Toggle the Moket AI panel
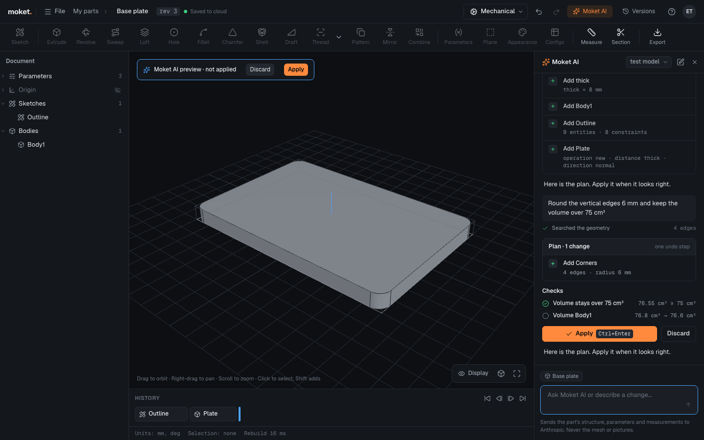The height and width of the screenshot is (440, 704). (x=590, y=11)
